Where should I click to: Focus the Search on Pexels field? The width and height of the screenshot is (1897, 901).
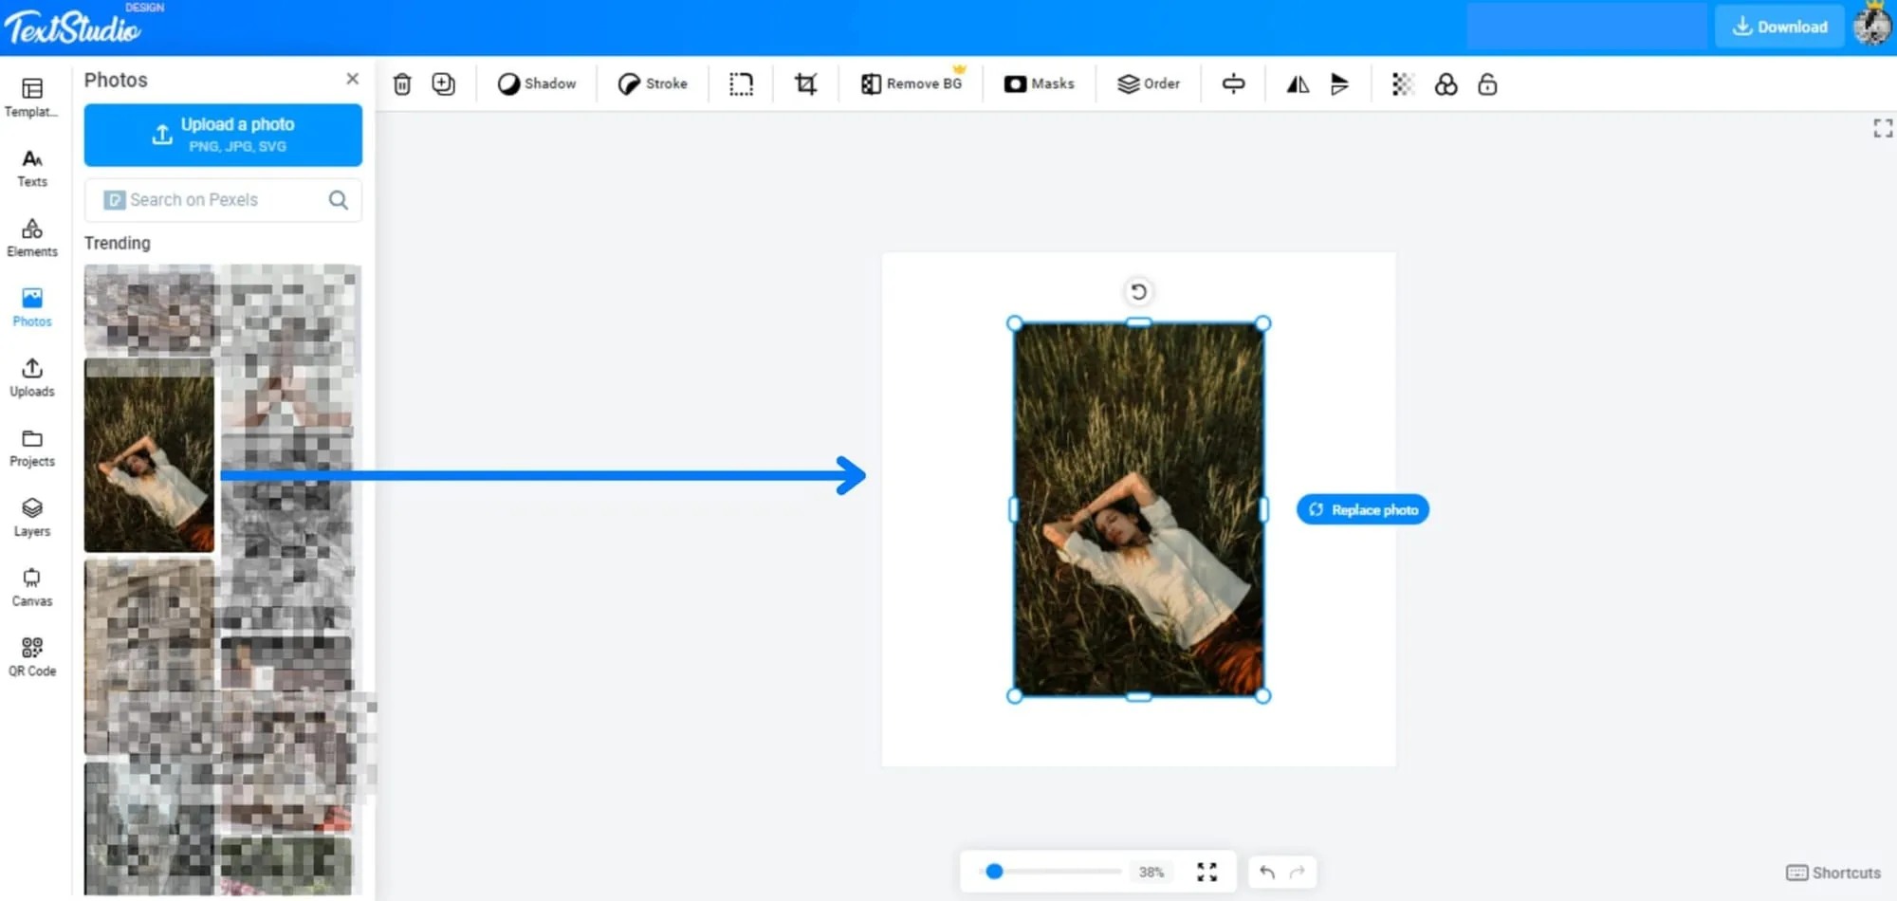coord(223,200)
